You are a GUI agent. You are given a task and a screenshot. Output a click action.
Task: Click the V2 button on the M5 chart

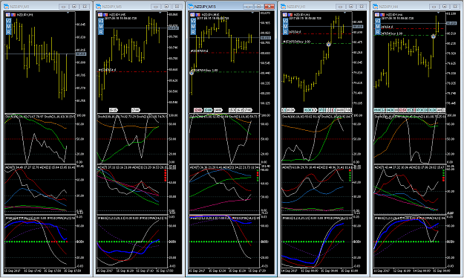pos(101,21)
